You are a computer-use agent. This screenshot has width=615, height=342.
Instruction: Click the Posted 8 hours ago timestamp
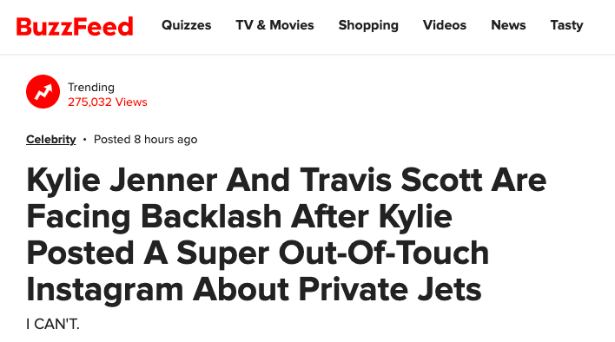(146, 140)
